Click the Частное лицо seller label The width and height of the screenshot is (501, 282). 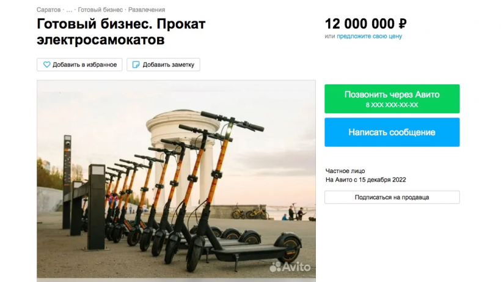[345, 171]
